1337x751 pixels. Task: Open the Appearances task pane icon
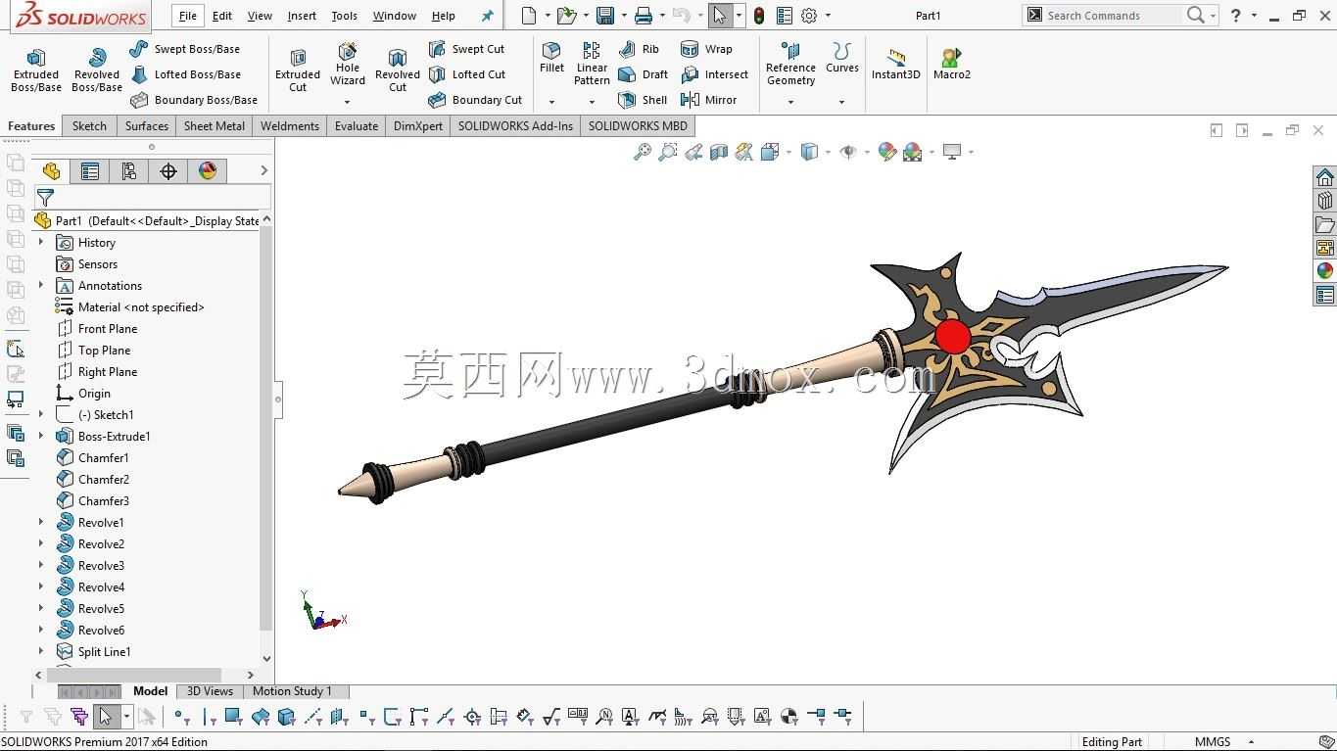1325,271
